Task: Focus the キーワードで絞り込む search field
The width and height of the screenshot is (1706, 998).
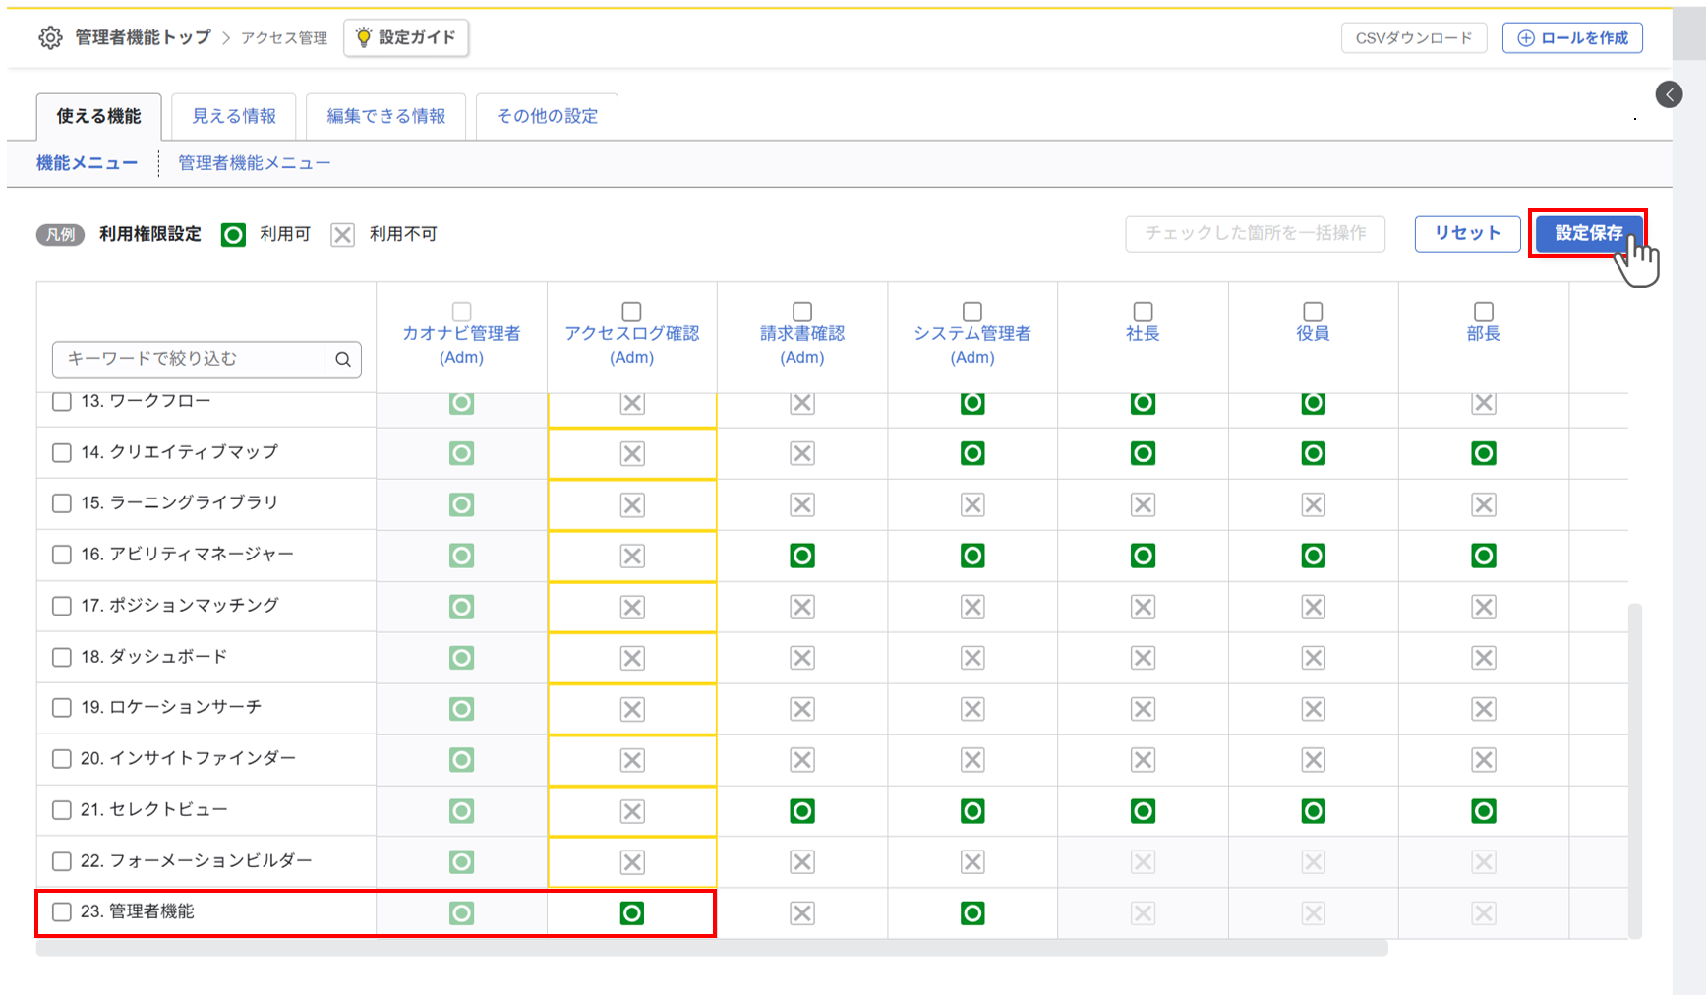Action: click(189, 360)
